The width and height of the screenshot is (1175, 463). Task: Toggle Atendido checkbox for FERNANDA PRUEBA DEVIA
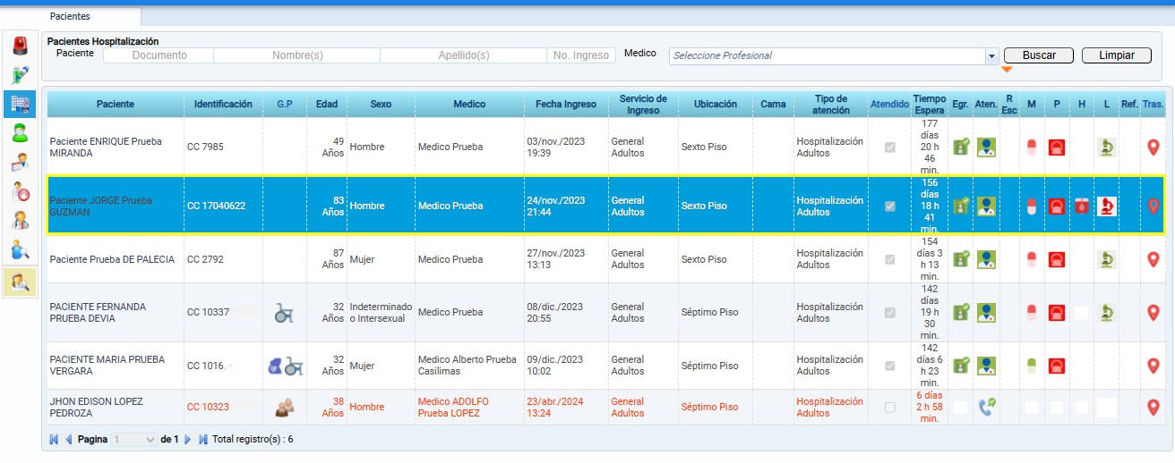(889, 313)
